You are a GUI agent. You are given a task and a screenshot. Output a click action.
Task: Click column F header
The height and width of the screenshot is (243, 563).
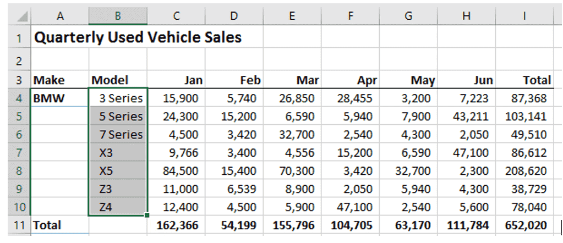click(351, 16)
